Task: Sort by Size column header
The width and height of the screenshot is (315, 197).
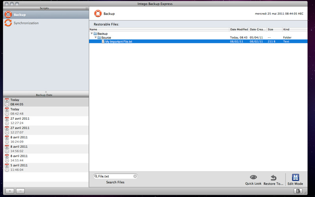Action: coord(274,29)
